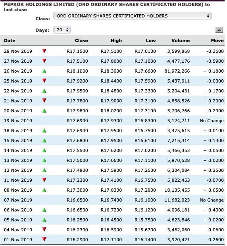
Task: Click the red down arrow for 27 Nov 2019
Action: click(44, 61)
